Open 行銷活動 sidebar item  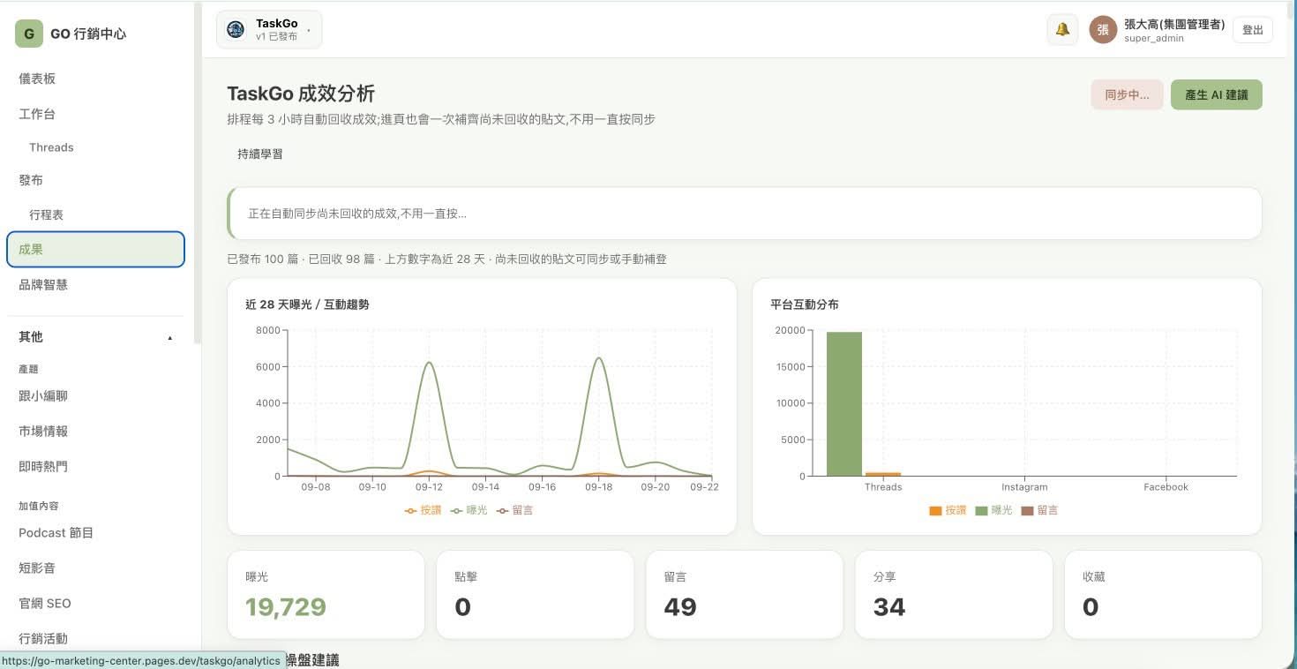pos(95,638)
